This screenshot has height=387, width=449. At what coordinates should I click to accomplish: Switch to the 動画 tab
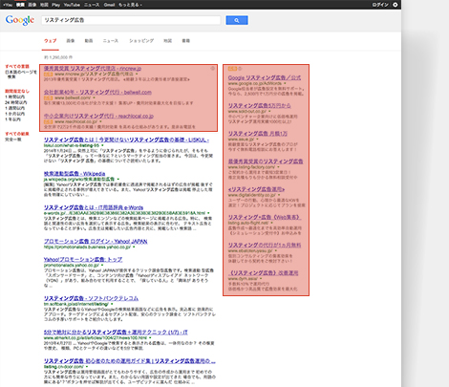(x=89, y=41)
